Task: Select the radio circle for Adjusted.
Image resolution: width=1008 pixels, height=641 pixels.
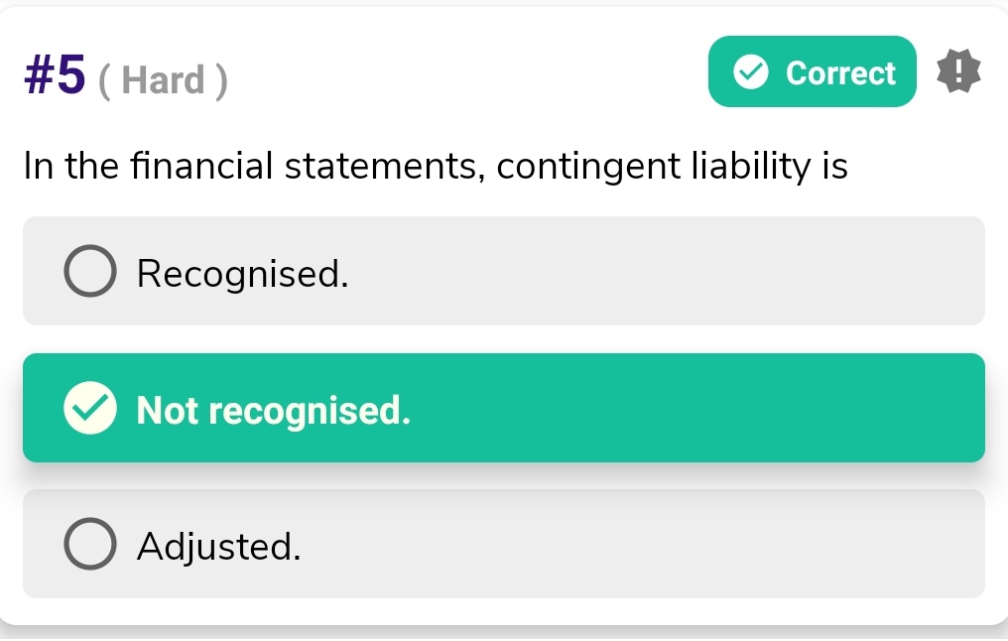Action: [x=89, y=545]
